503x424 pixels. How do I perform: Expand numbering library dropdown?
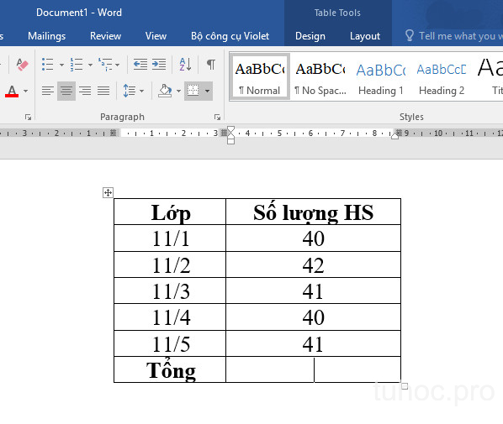click(90, 65)
